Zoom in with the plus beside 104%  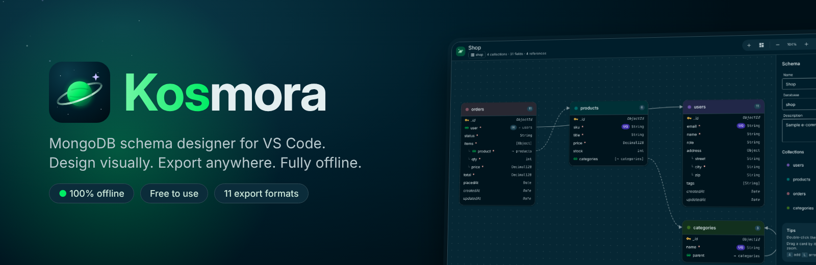[806, 44]
